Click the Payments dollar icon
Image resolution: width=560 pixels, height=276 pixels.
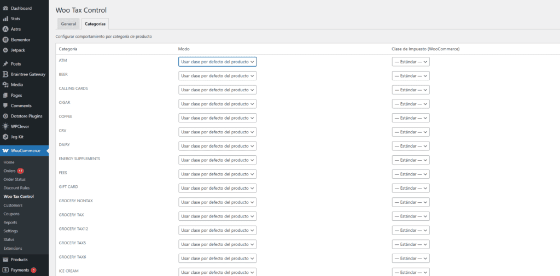5,270
